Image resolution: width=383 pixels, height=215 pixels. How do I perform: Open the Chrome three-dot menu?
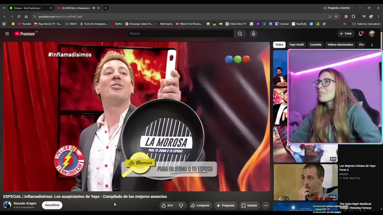[379, 16]
